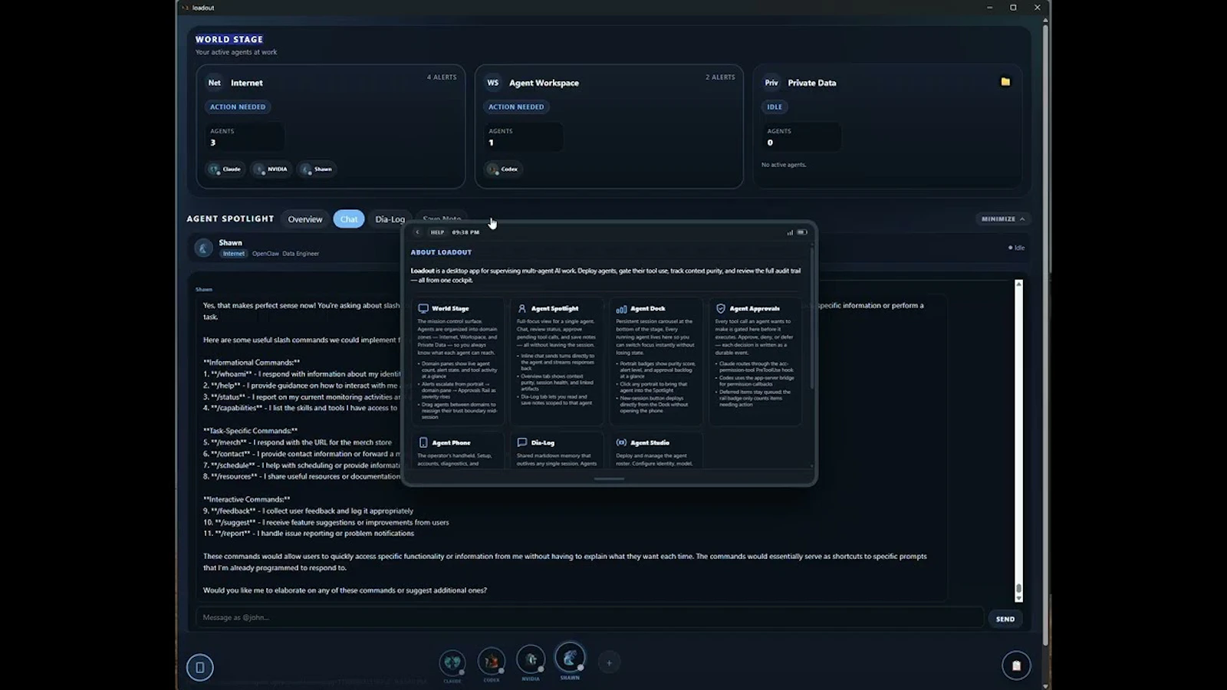Click the Agent Phone icon in help

pos(423,442)
